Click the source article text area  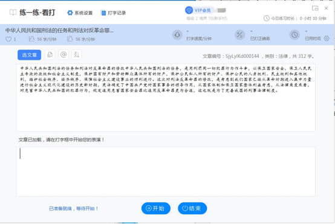coord(166,97)
